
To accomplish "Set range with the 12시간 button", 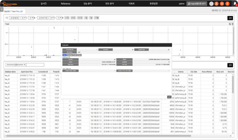I will click(x=80, y=18).
